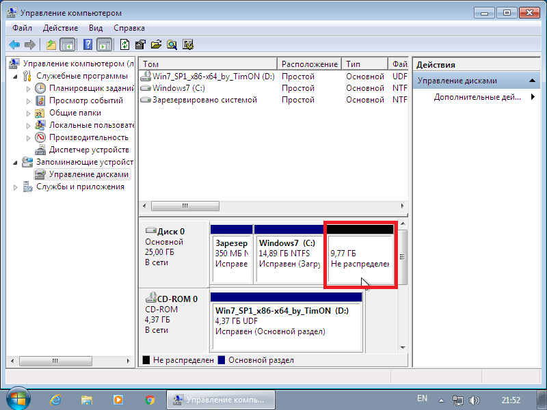Select the Windows7 (C:) volume row
Image resolution: width=547 pixels, height=410 pixels.
273,88
